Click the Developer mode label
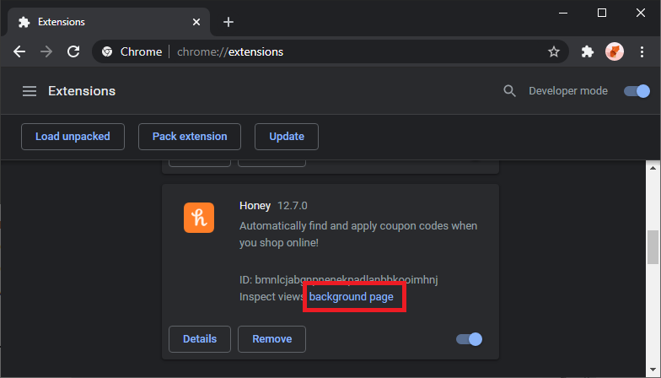Viewport: 661px width, 378px height. 568,91
